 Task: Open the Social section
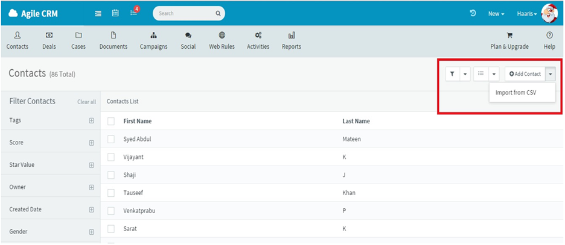click(188, 40)
